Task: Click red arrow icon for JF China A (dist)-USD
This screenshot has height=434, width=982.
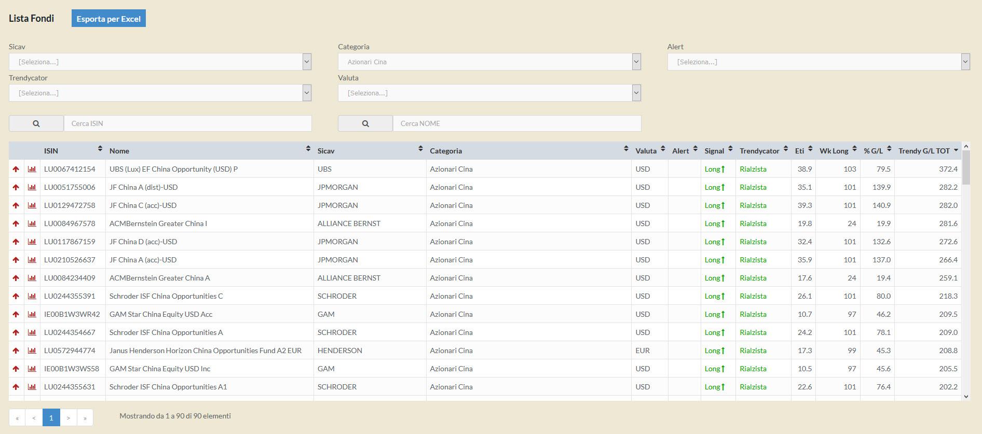Action: (16, 187)
